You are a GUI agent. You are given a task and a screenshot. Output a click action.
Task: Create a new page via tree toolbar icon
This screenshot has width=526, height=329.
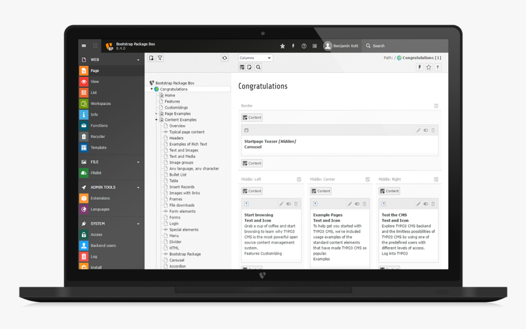151,58
